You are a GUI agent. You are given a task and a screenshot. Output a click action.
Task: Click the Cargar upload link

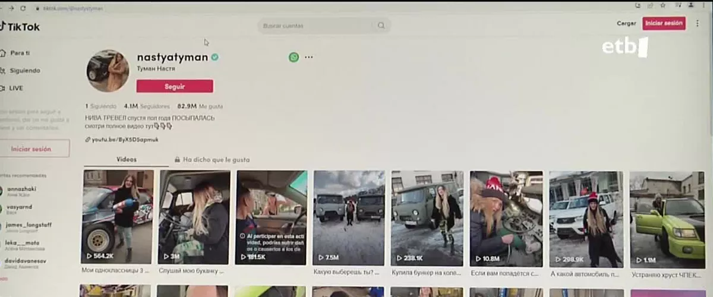coord(626,24)
